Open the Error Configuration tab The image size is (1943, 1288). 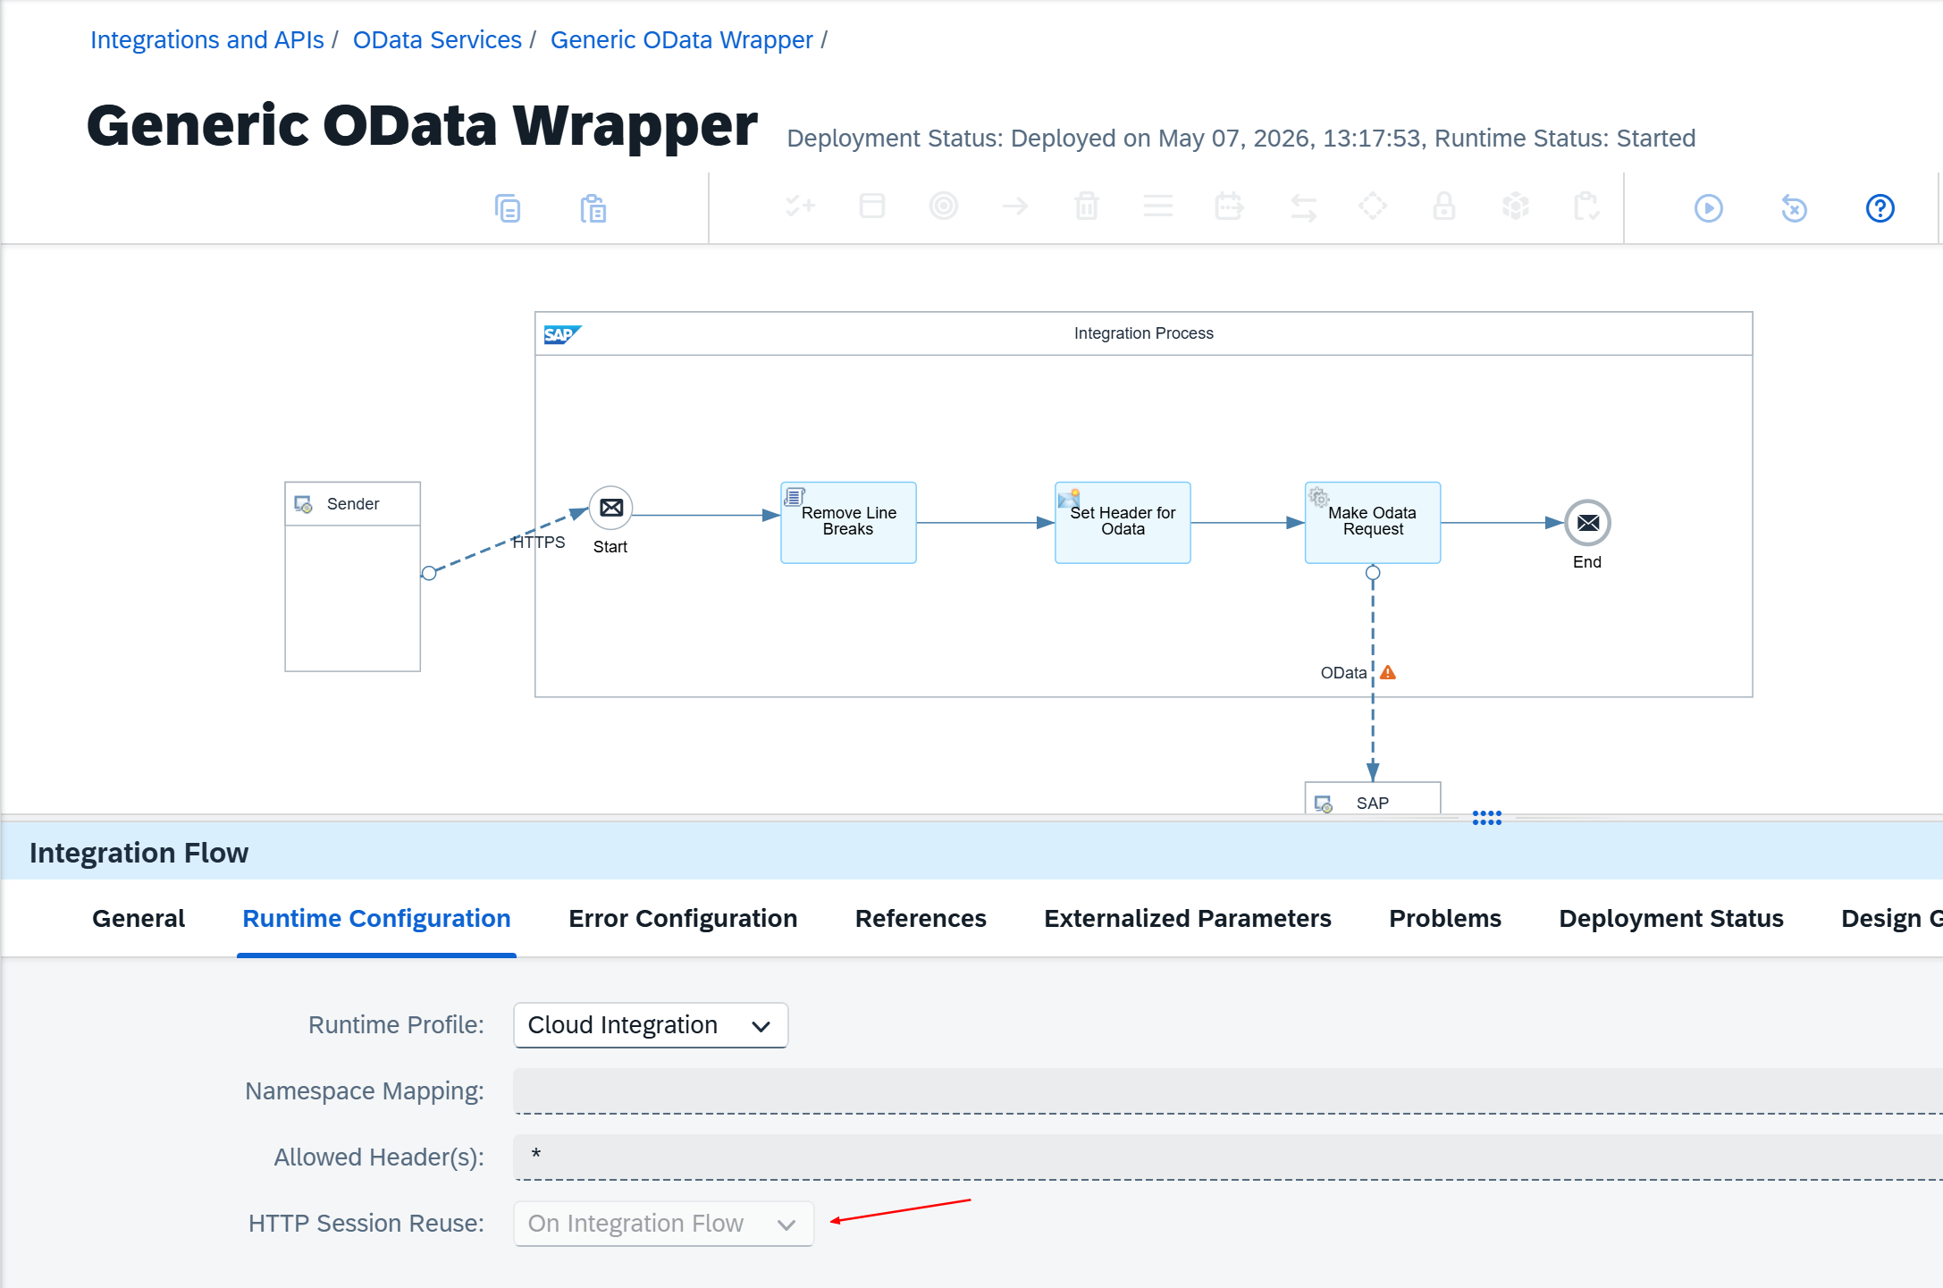point(683,919)
